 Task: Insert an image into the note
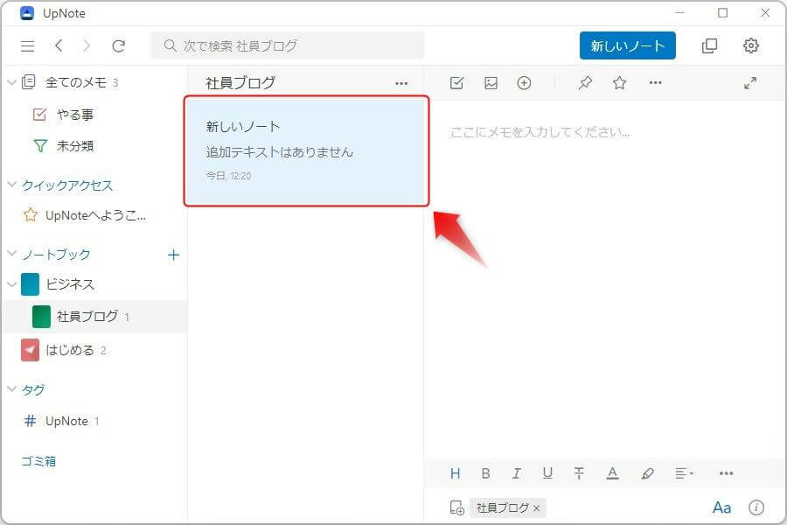click(x=491, y=83)
